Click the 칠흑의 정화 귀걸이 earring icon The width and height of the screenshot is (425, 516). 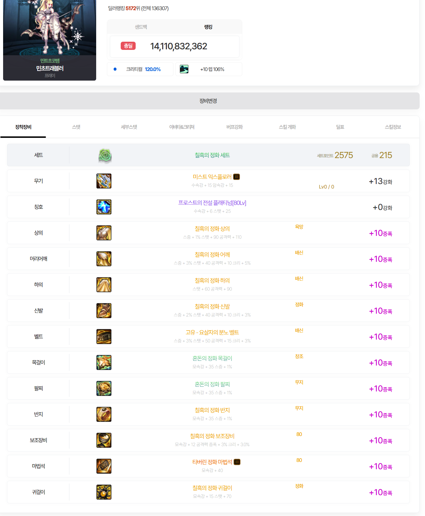pos(104,492)
